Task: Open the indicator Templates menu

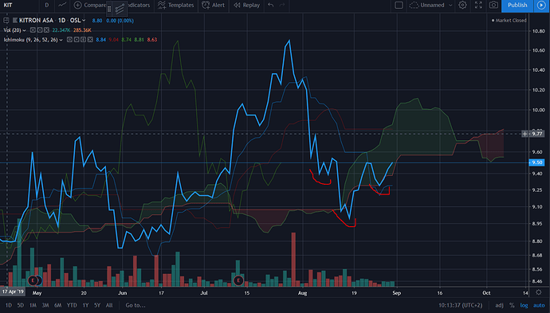Action: point(175,6)
